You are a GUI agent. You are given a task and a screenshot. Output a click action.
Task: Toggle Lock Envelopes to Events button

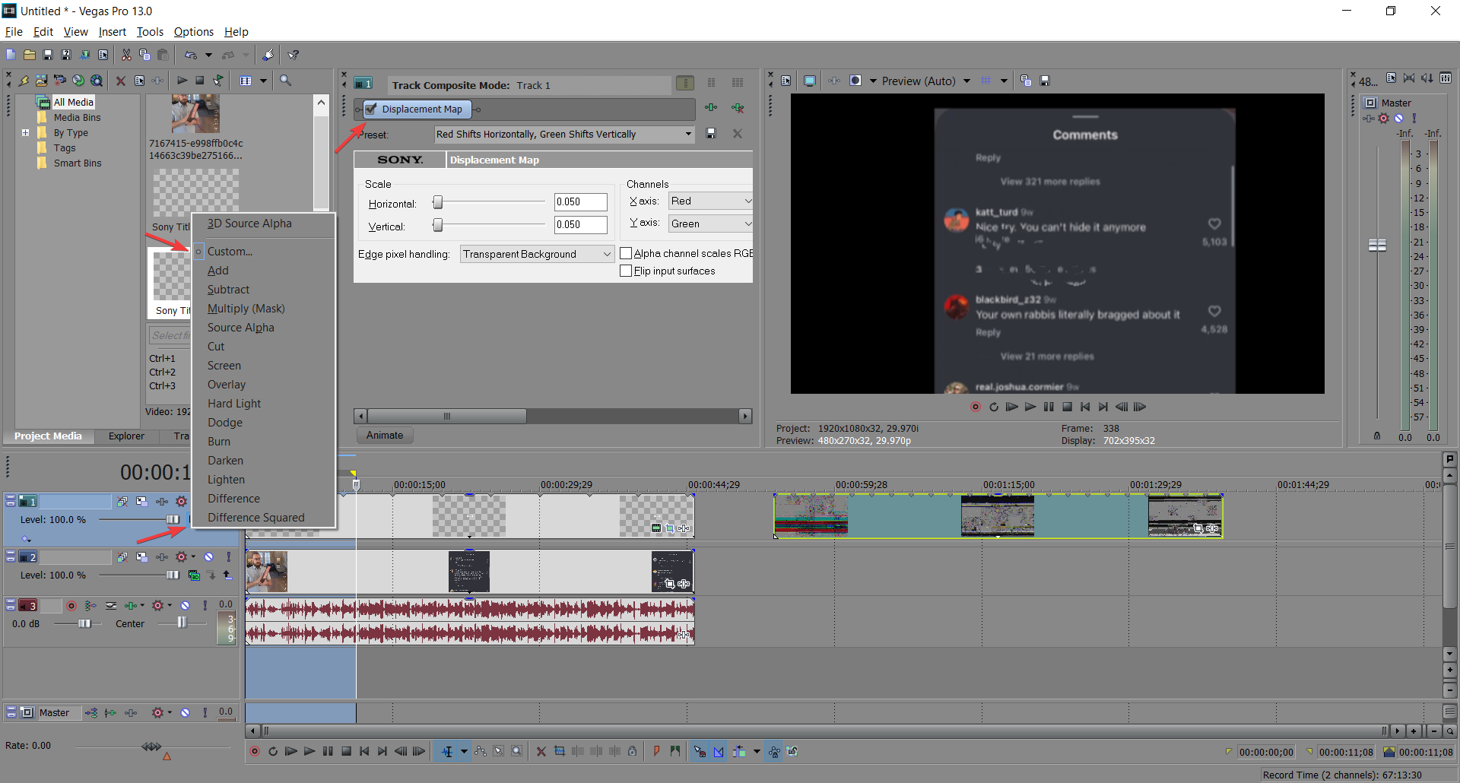[774, 752]
